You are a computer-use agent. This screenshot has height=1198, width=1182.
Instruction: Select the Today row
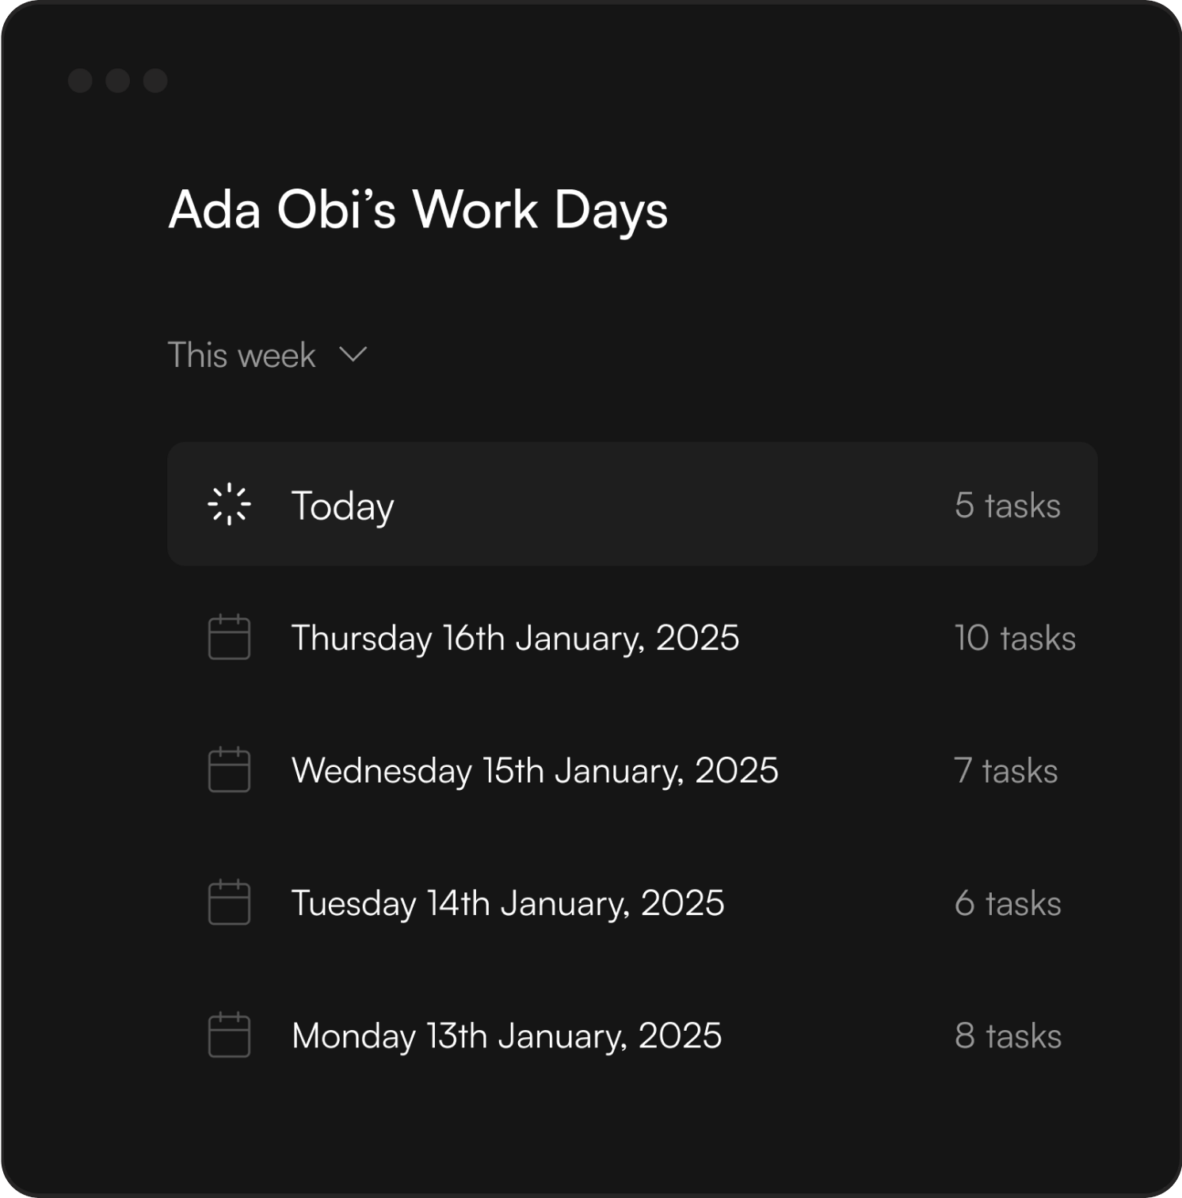(x=342, y=506)
